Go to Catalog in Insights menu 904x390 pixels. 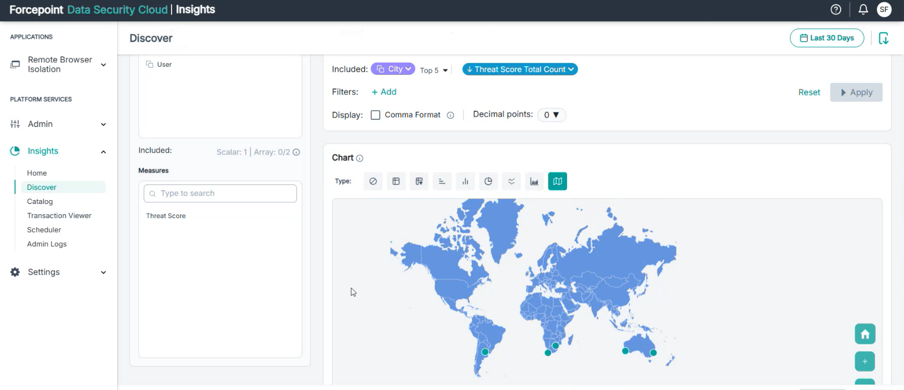point(40,201)
